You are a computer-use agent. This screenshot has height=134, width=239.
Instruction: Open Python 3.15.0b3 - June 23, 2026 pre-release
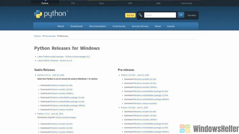pos(135,75)
